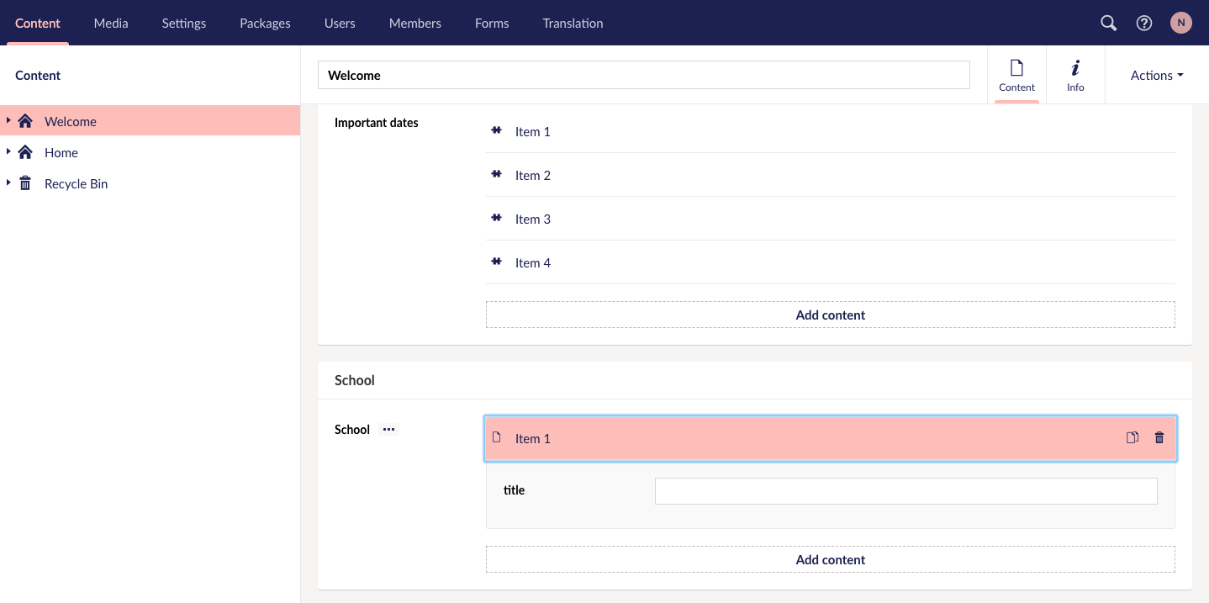This screenshot has height=603, width=1209.
Task: Expand the Home tree node arrow
Action: (x=8, y=152)
